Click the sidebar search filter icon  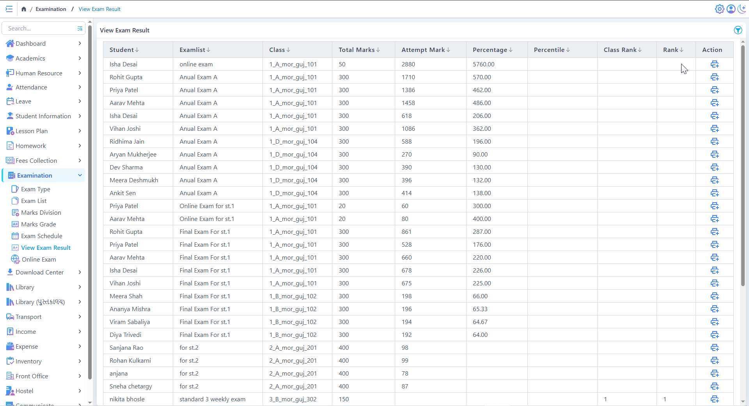tap(80, 28)
